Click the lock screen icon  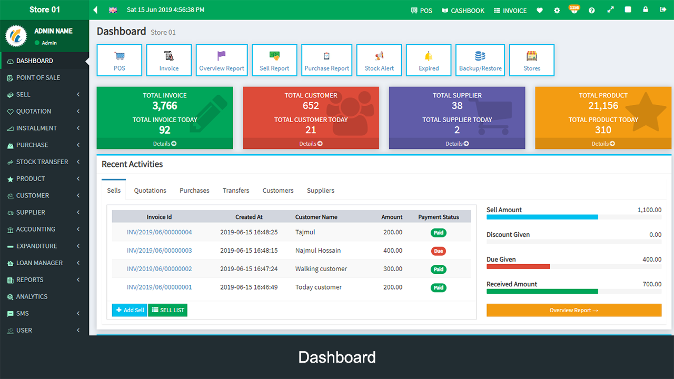pos(645,10)
